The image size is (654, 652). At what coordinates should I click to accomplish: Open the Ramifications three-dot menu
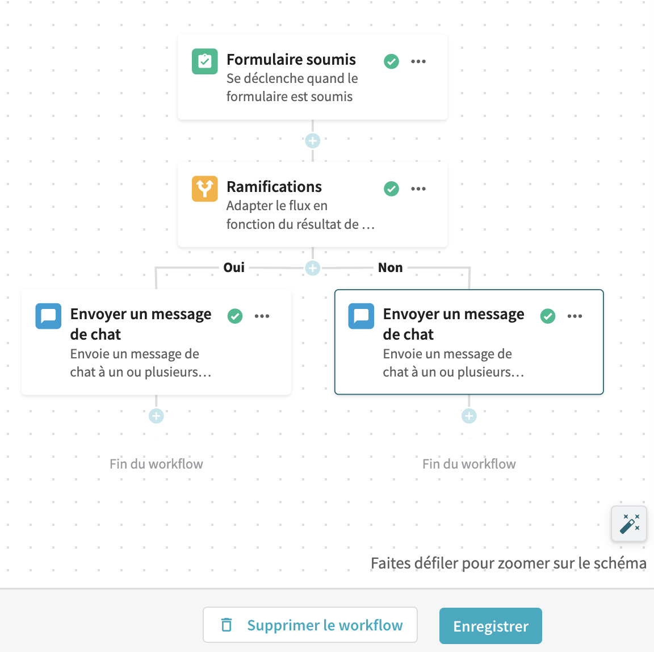pos(418,189)
